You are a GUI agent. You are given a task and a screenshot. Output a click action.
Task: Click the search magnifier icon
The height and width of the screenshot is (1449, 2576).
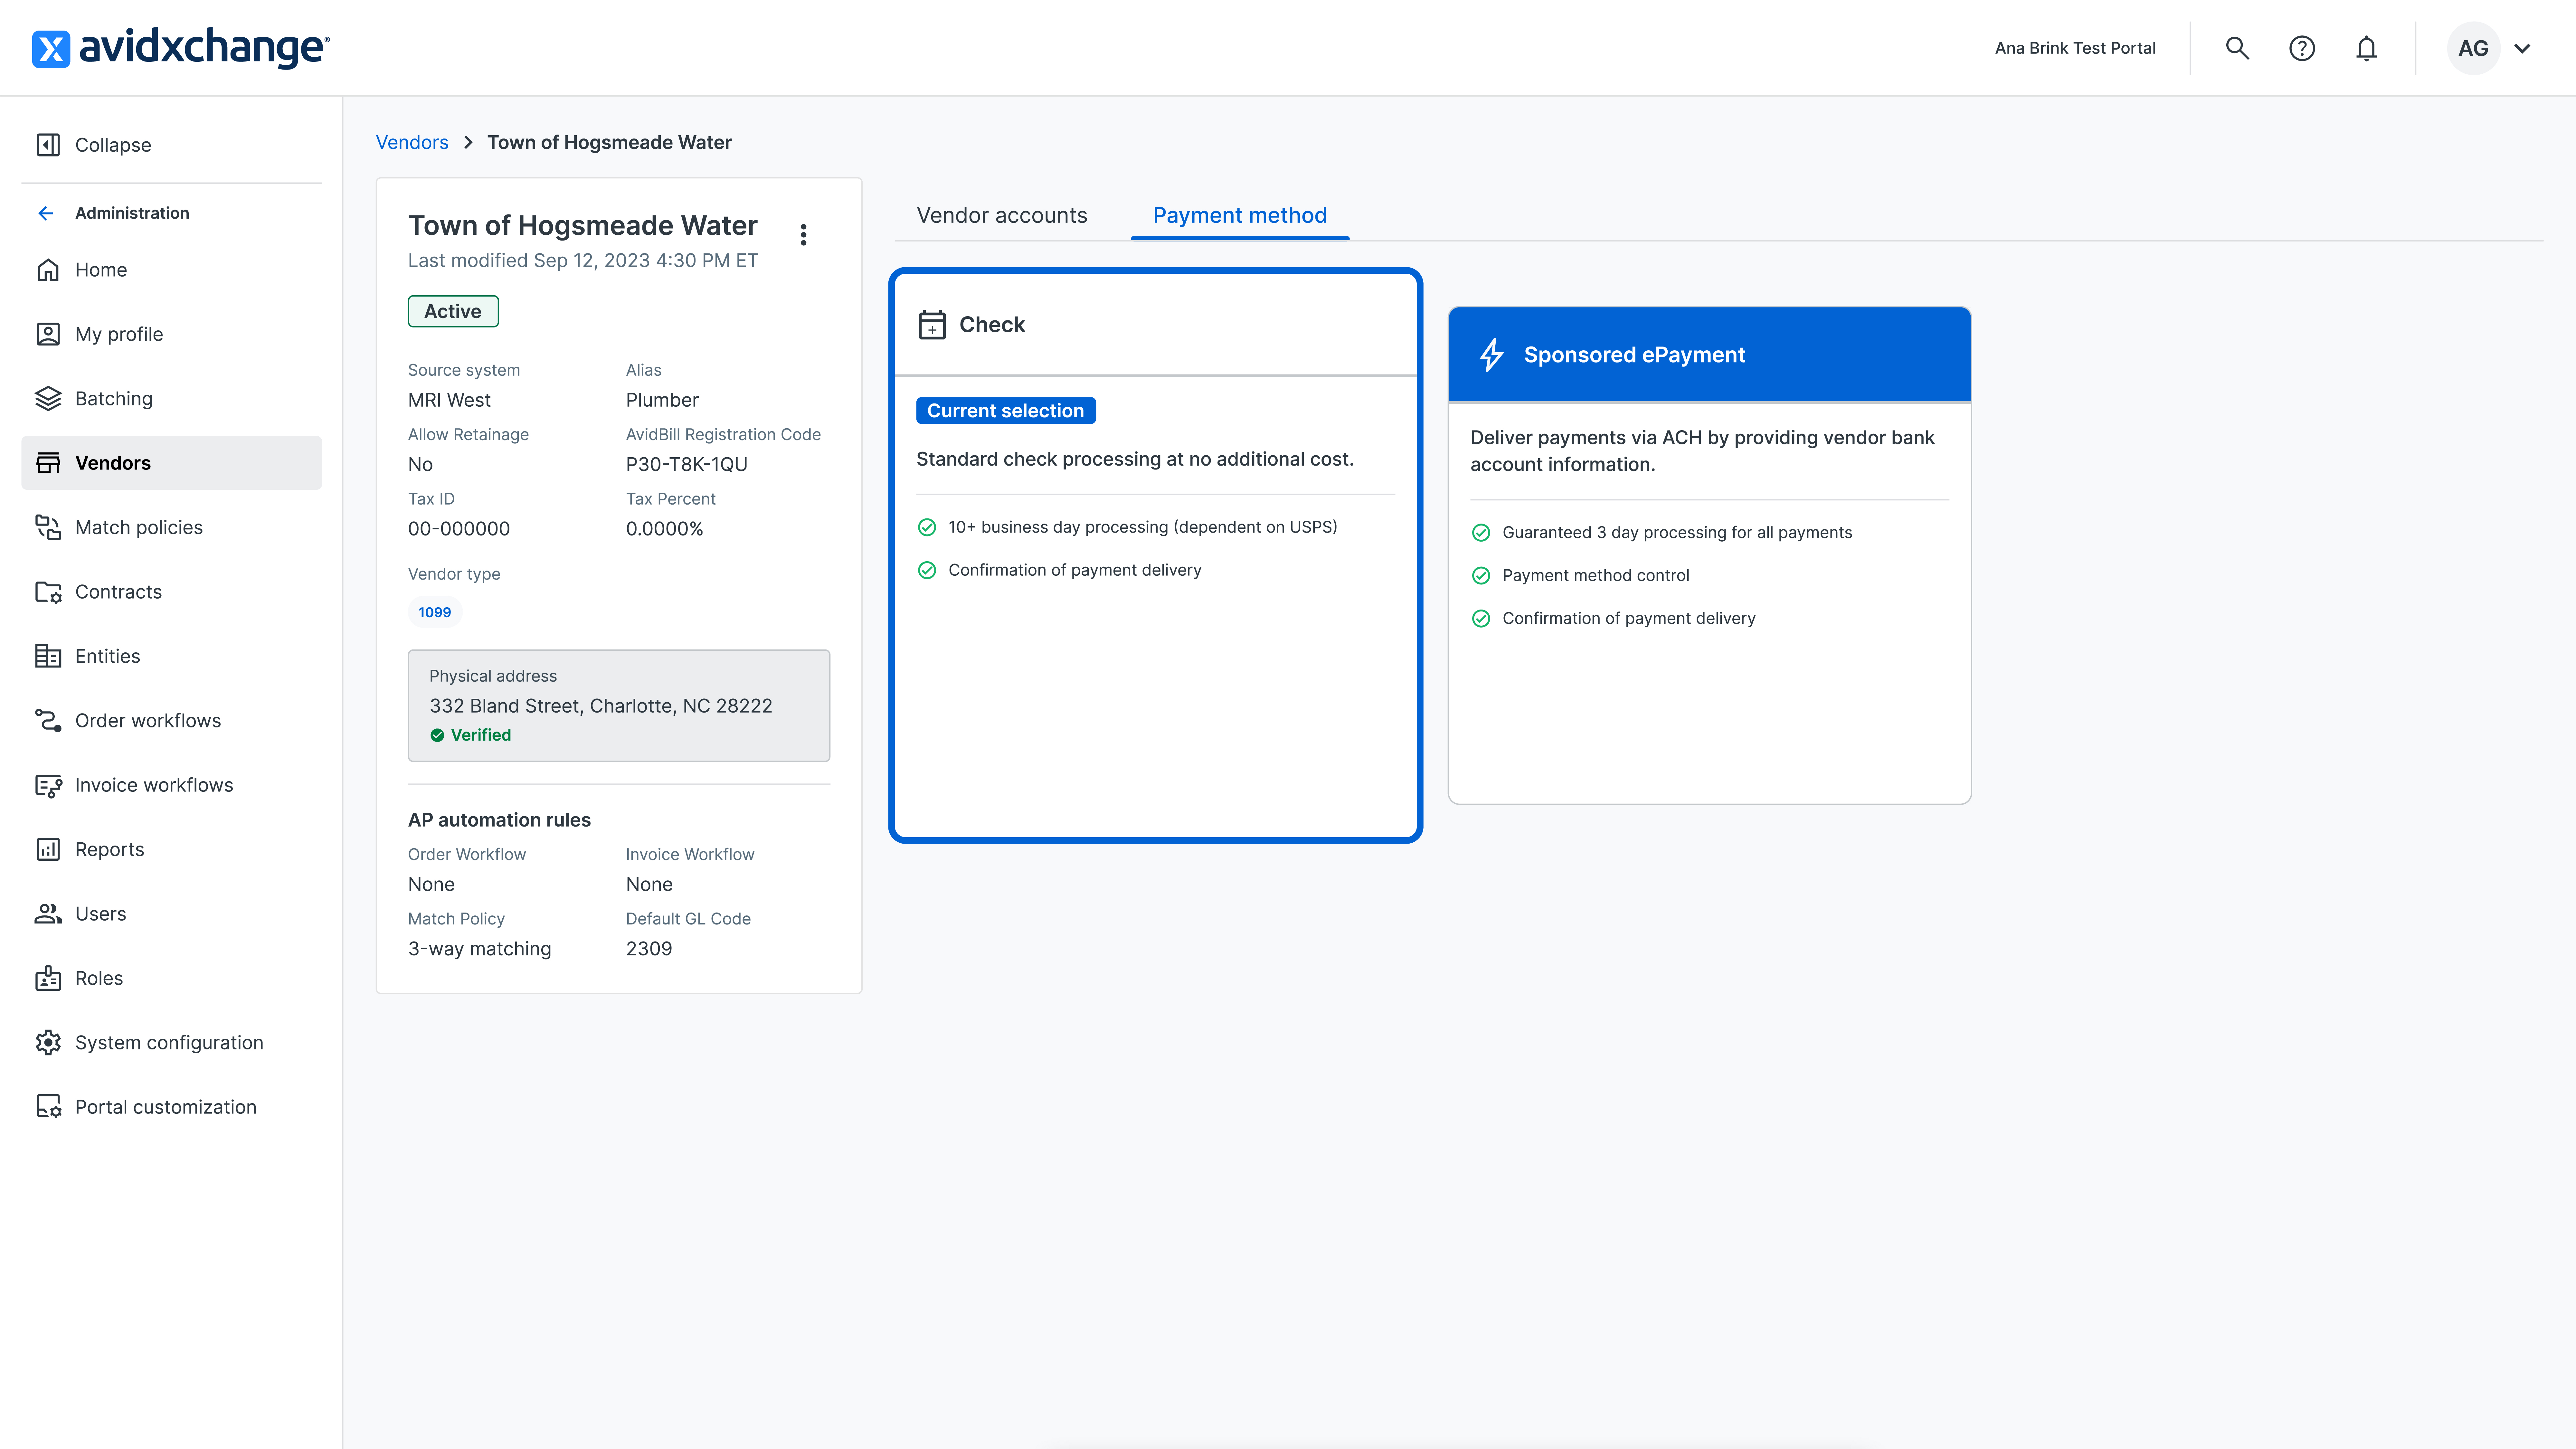pyautogui.click(x=2237, y=48)
